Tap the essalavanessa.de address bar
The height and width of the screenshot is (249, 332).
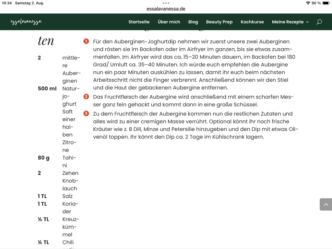tap(166, 9)
